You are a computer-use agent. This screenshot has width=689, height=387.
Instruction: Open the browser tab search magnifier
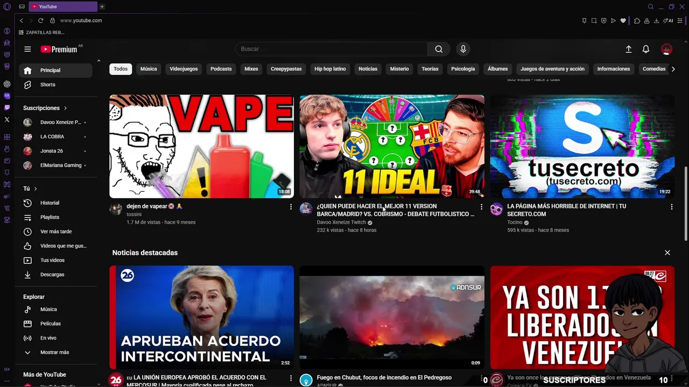(651, 6)
